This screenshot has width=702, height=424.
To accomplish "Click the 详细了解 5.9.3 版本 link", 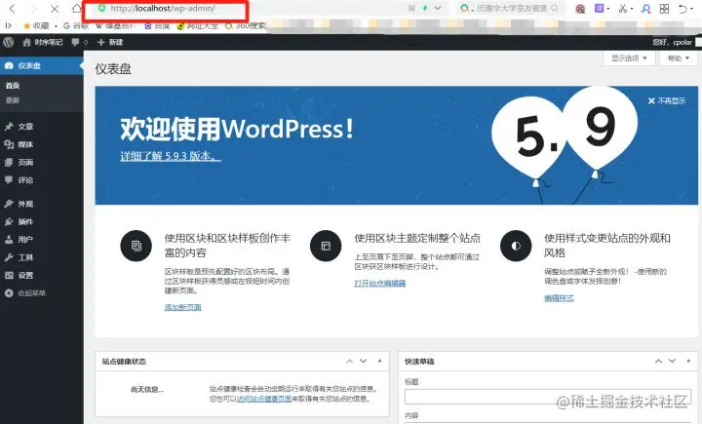I will [170, 156].
